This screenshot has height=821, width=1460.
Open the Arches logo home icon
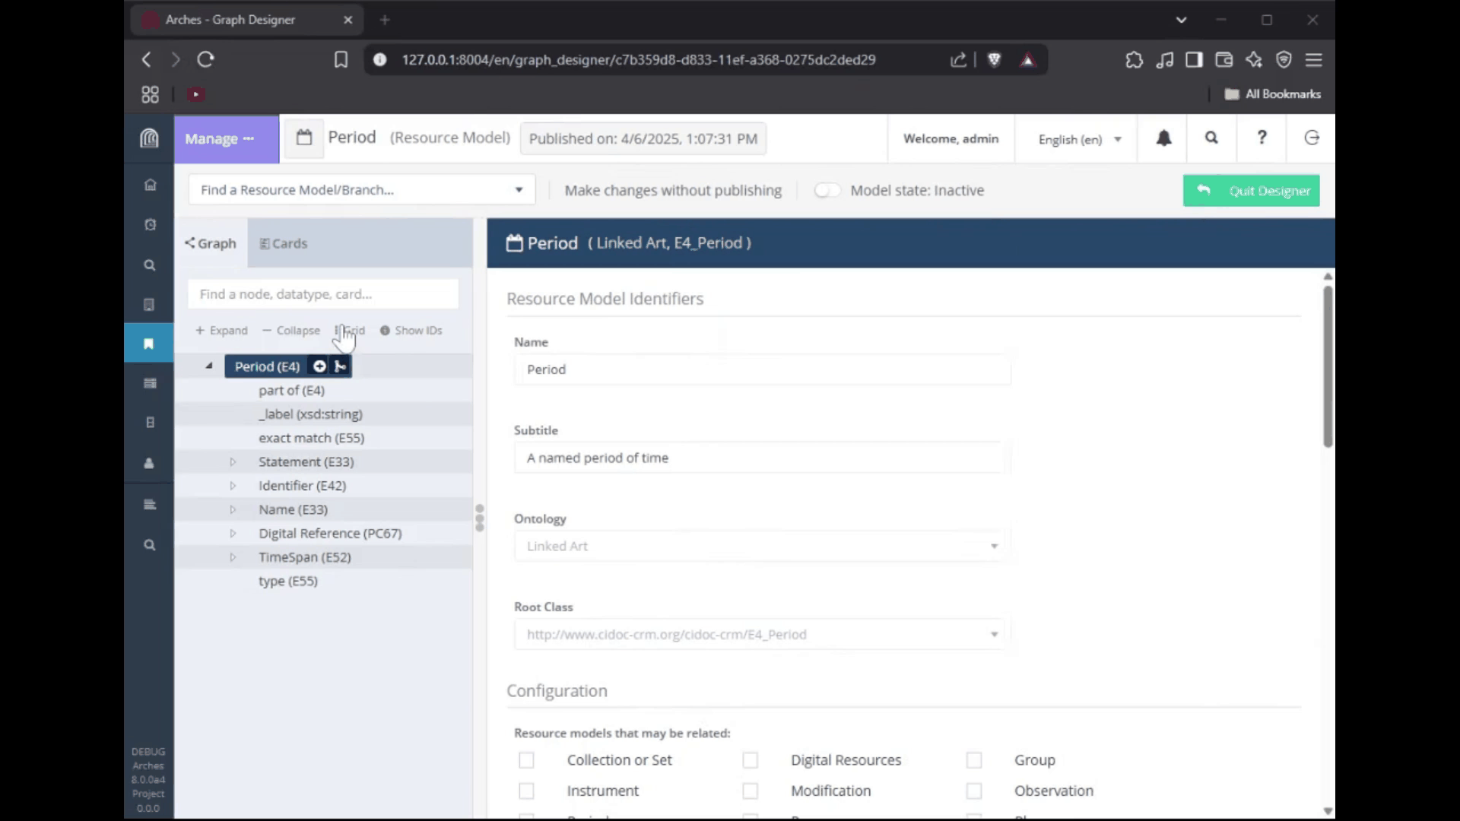[x=149, y=138]
